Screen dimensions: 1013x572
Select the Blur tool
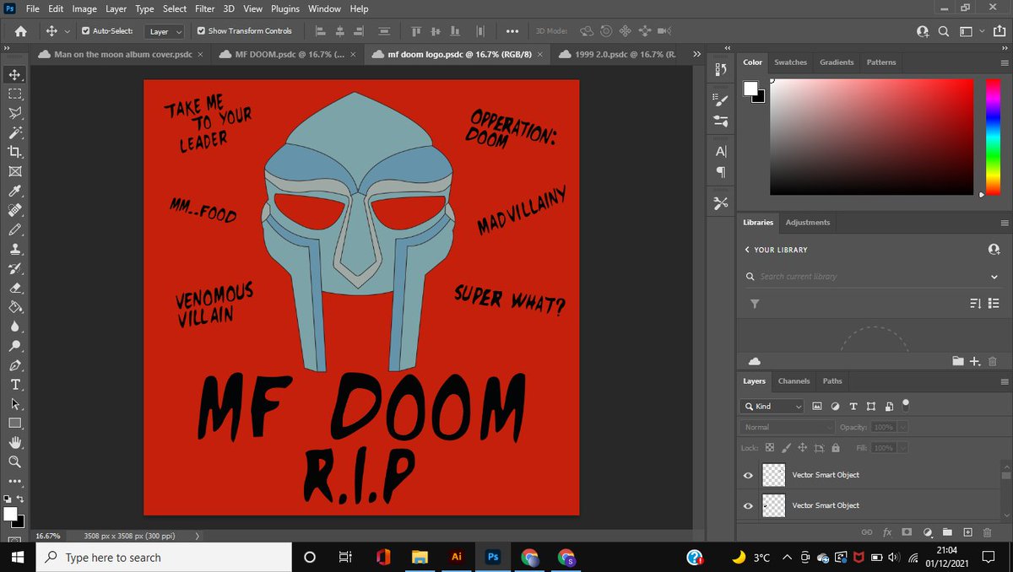coord(15,326)
